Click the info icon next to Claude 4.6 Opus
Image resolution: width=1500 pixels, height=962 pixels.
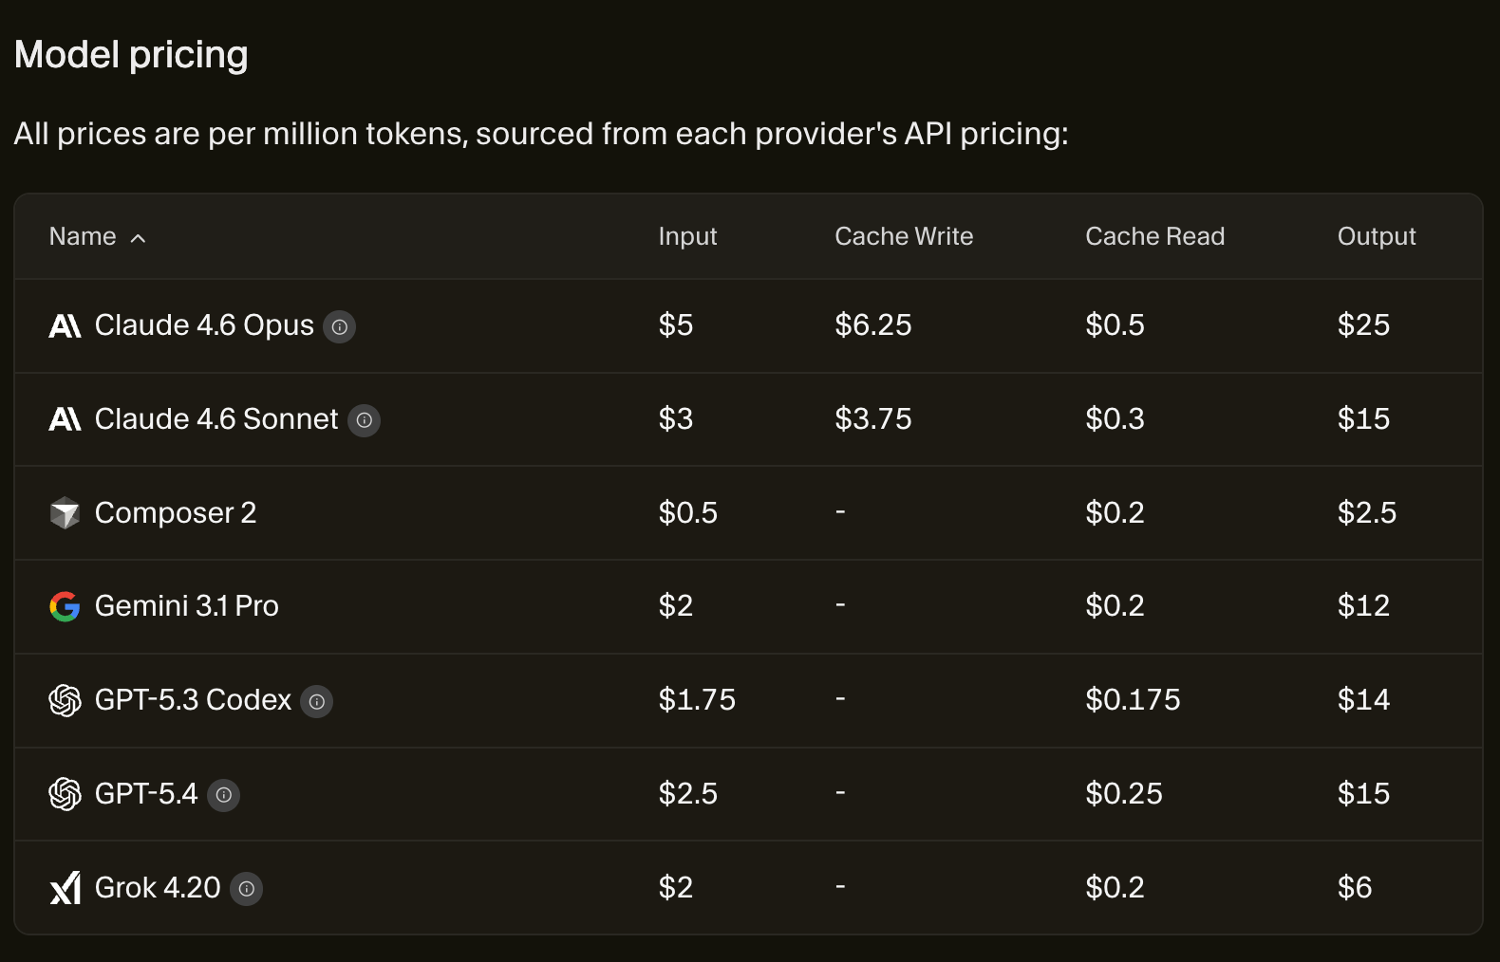(x=339, y=327)
